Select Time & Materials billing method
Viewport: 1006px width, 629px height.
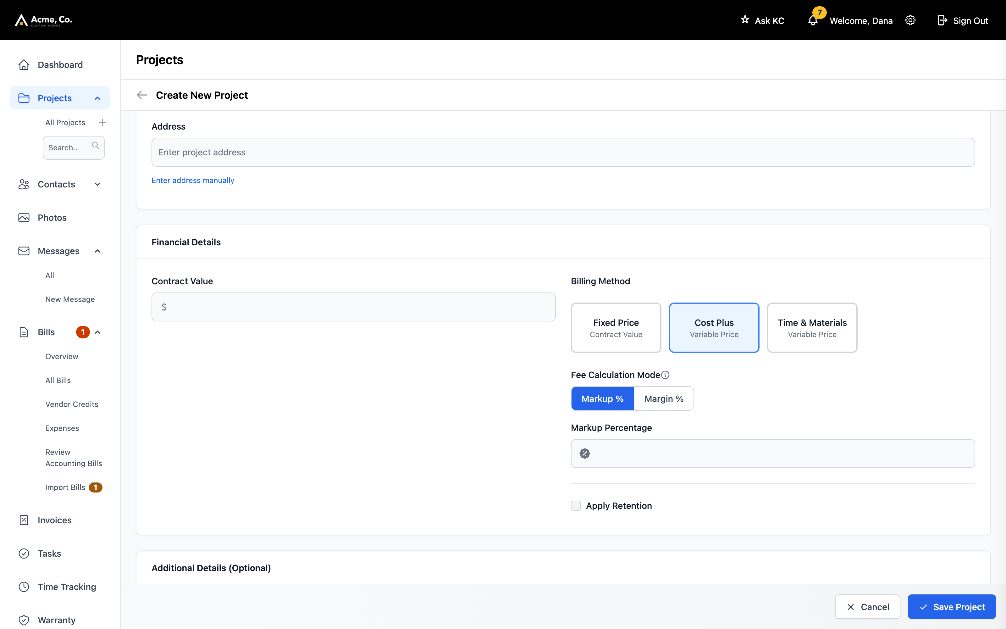click(x=812, y=328)
